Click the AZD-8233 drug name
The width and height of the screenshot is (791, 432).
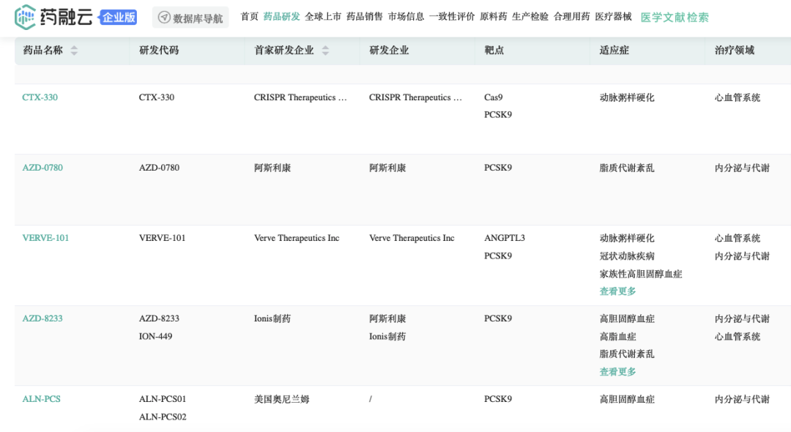(x=42, y=319)
